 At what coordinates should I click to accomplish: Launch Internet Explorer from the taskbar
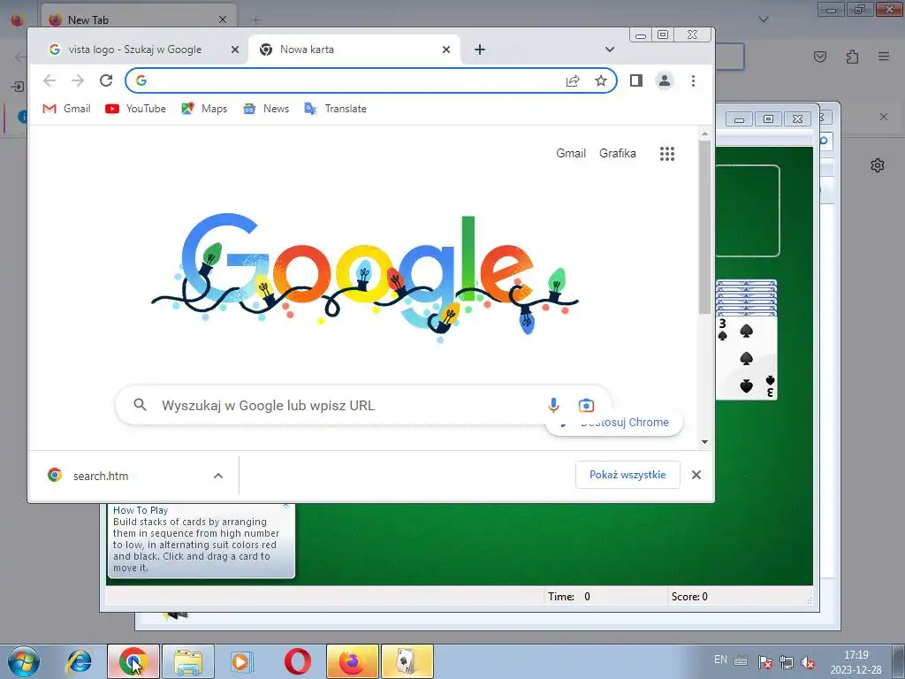click(x=79, y=661)
